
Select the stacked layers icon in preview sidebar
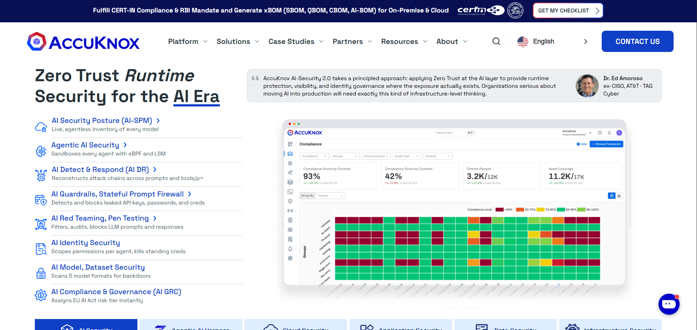pyautogui.click(x=290, y=182)
